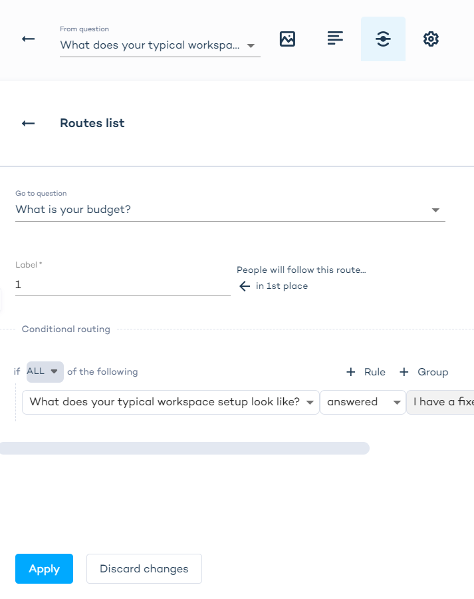Click into the Label input field
This screenshot has width=474, height=599.
pyautogui.click(x=122, y=285)
